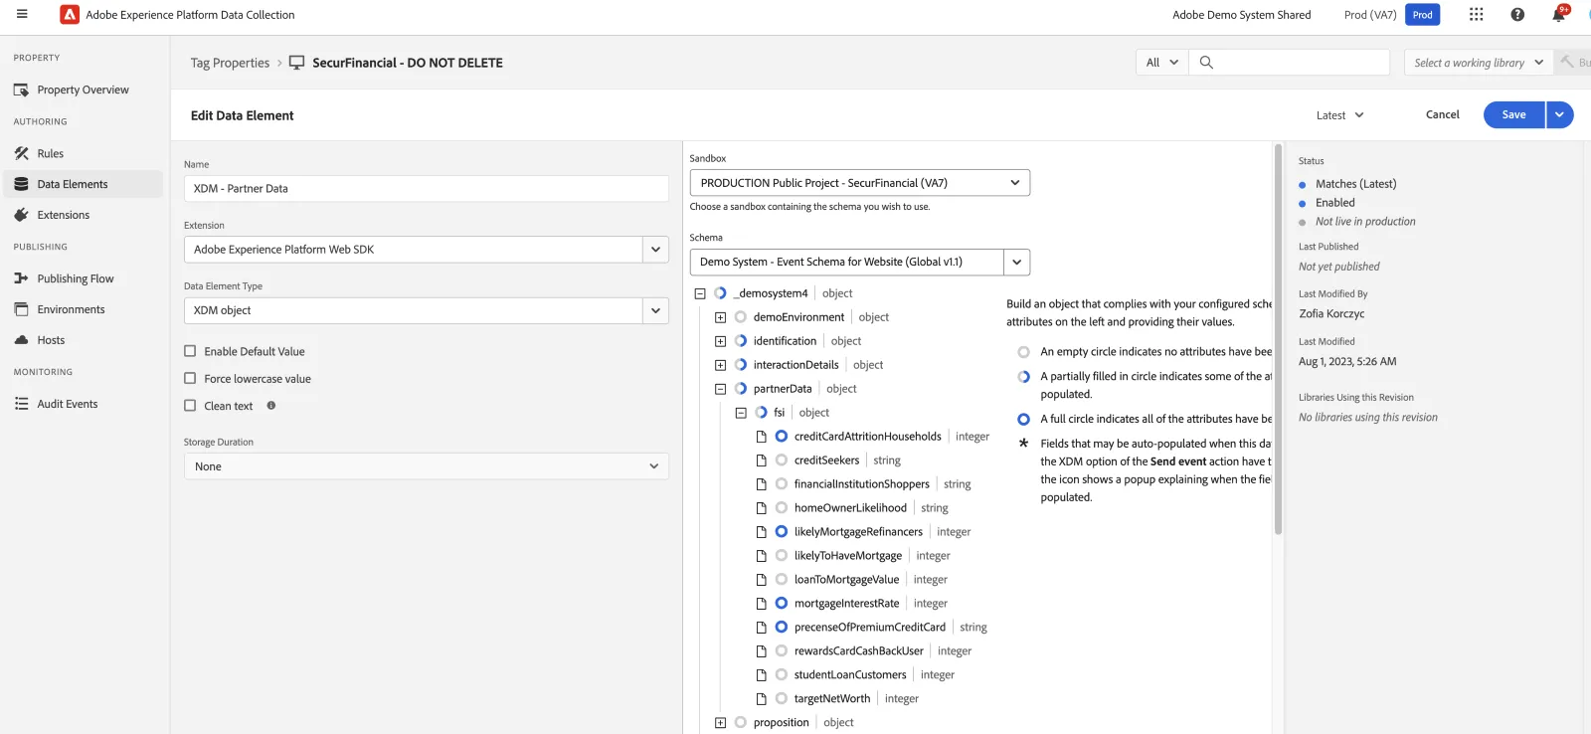Click the Clean text info icon

[x=270, y=406]
